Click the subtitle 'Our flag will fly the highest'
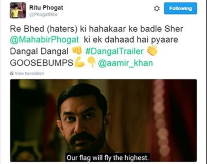The image size is (207, 164). tap(108, 158)
